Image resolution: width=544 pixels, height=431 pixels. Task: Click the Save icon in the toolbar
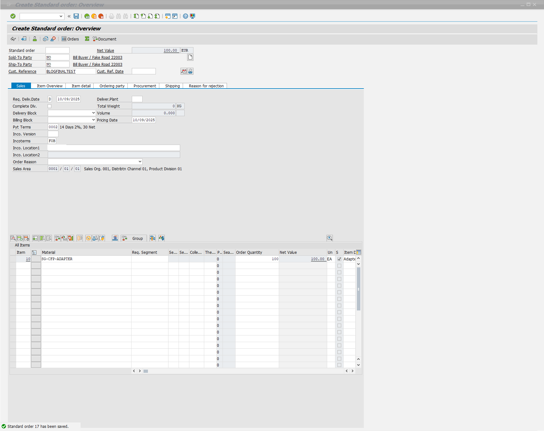tap(76, 16)
